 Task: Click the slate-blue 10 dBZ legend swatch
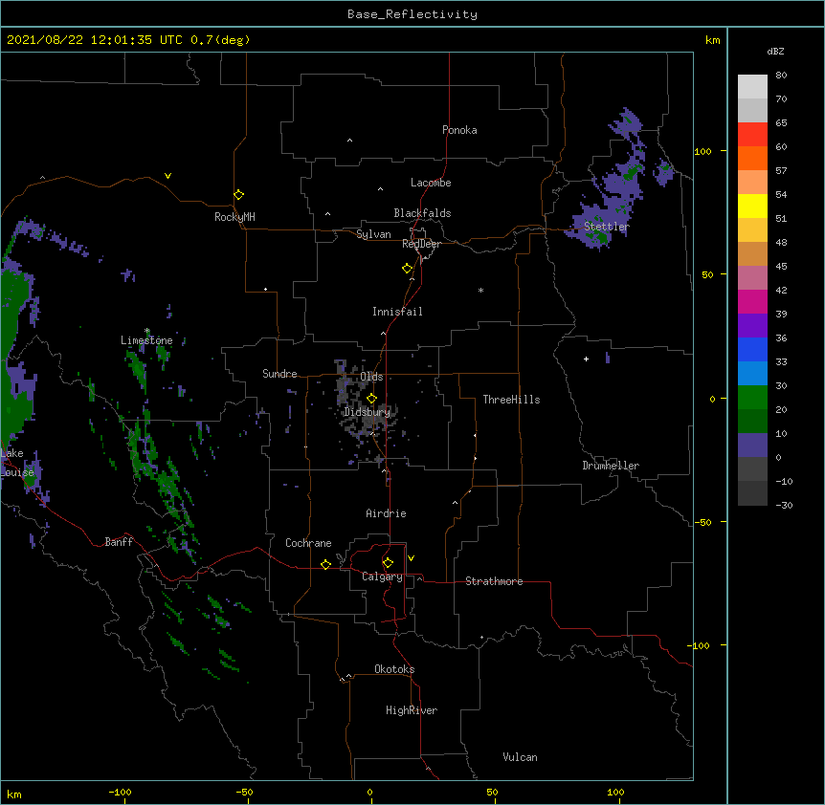(x=752, y=446)
